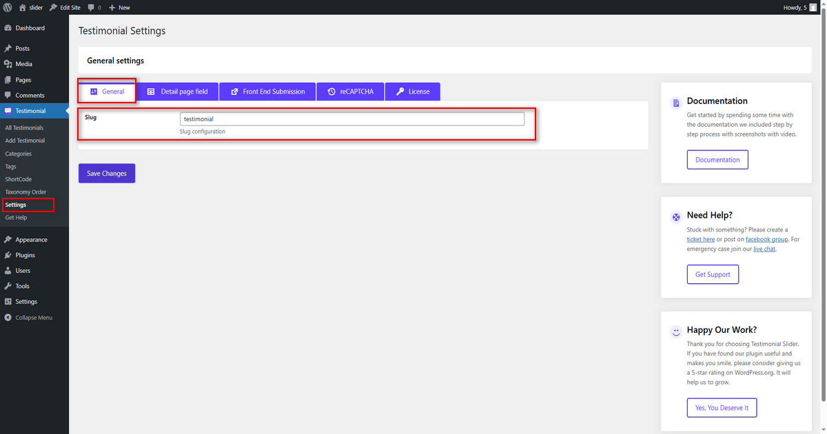The height and width of the screenshot is (434, 827).
Task: Click the Save Changes button
Action: point(107,174)
